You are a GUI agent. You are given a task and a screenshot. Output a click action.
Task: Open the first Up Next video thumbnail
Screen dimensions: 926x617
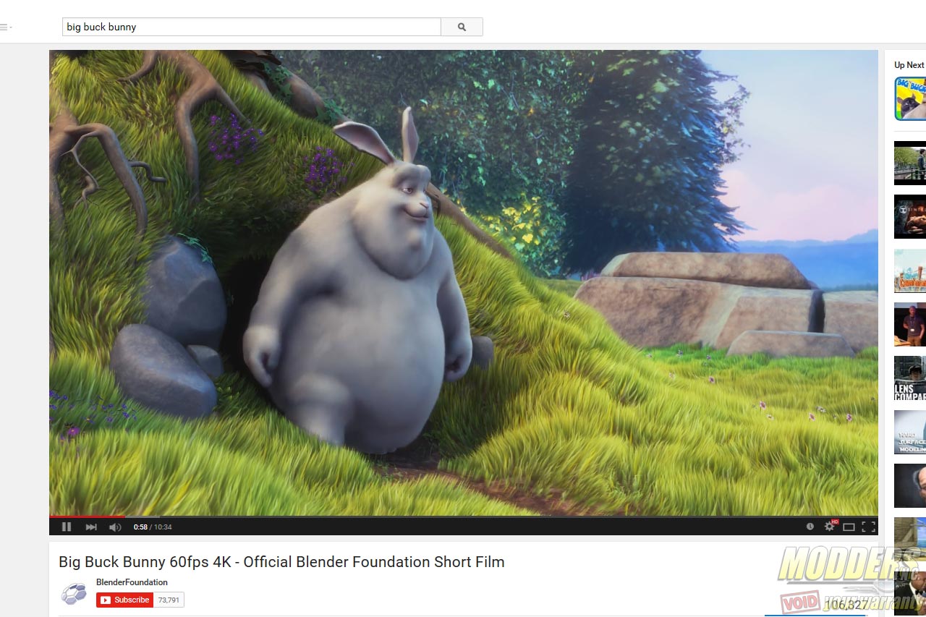[x=910, y=98]
